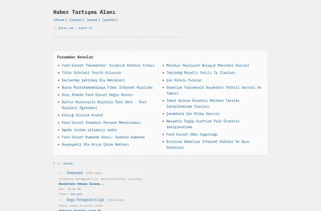Click Doga Fotografciligi's 'Vahsi yasam ve makro cekim' description

point(81,206)
